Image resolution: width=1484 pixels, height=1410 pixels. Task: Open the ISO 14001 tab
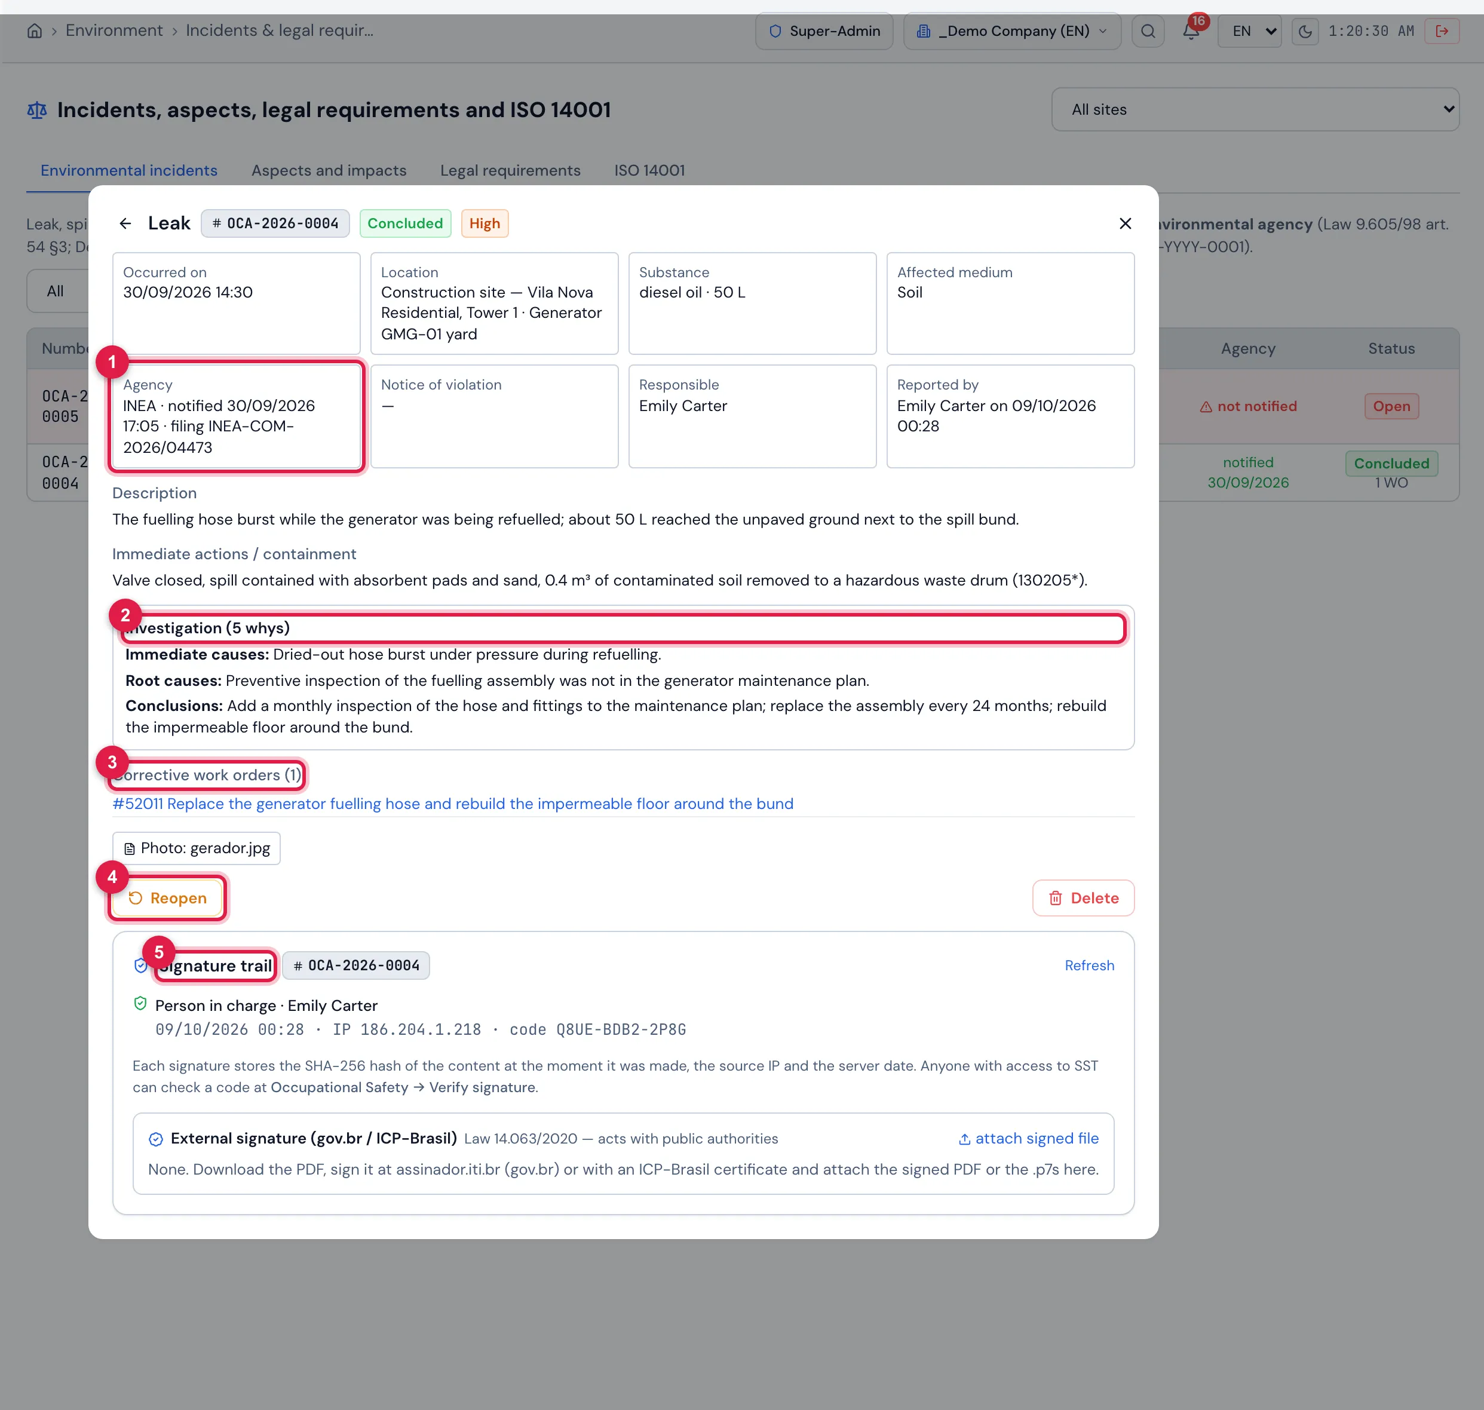point(649,171)
